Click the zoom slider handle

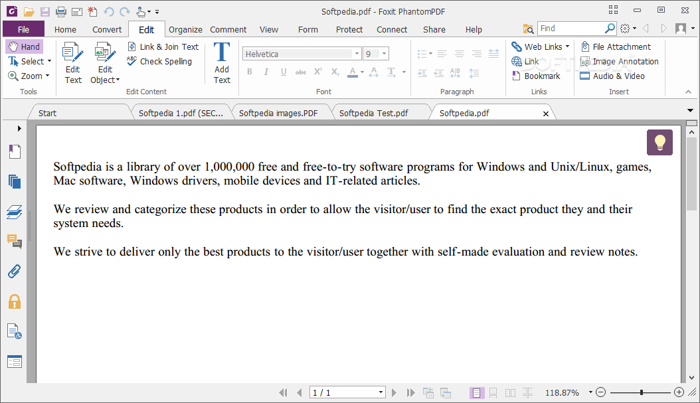click(x=642, y=392)
